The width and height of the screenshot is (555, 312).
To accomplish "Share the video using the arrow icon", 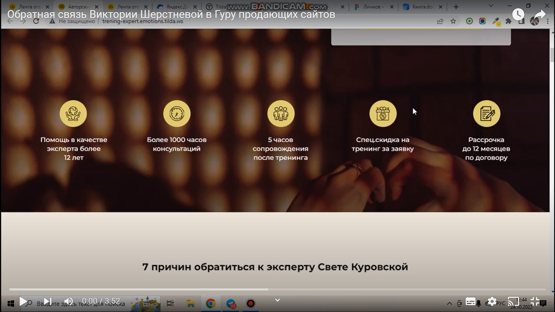I will pyautogui.click(x=539, y=15).
